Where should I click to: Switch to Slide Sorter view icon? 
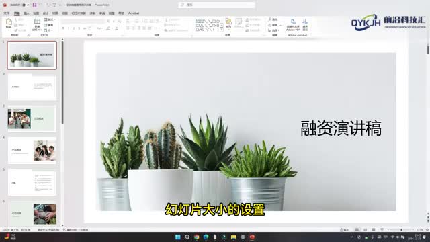[365, 230]
